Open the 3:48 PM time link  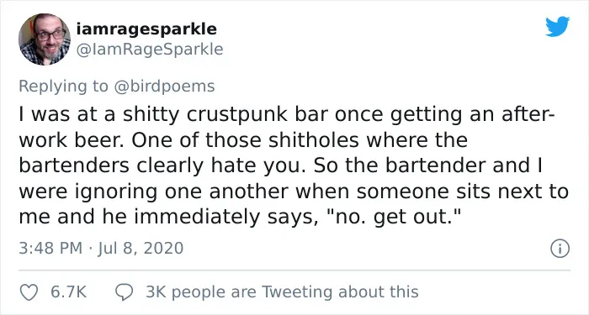click(50, 249)
